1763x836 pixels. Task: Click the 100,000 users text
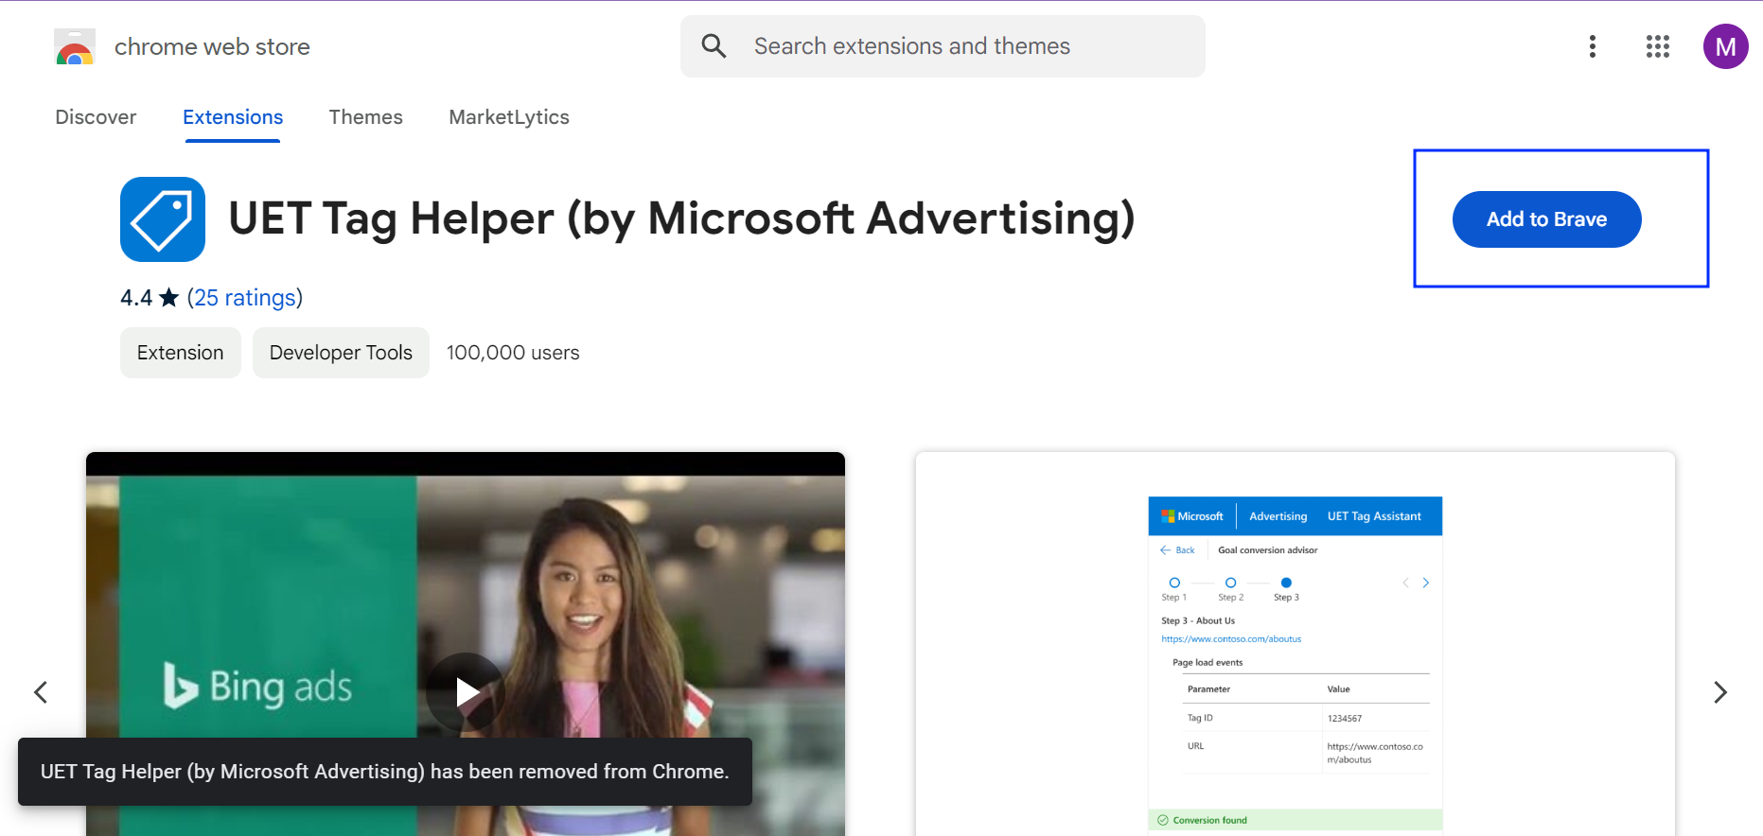513,353
